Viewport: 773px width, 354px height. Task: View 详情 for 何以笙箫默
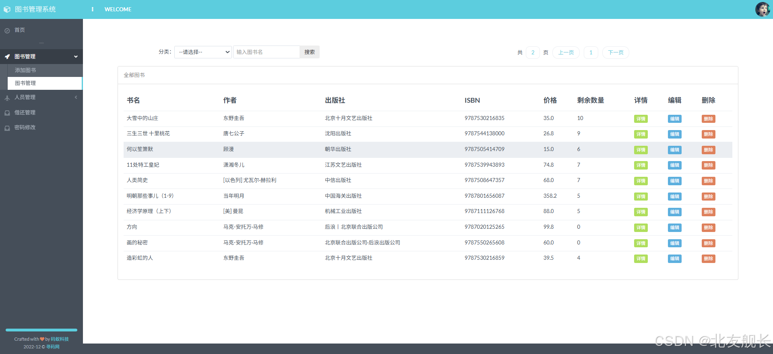pos(641,150)
